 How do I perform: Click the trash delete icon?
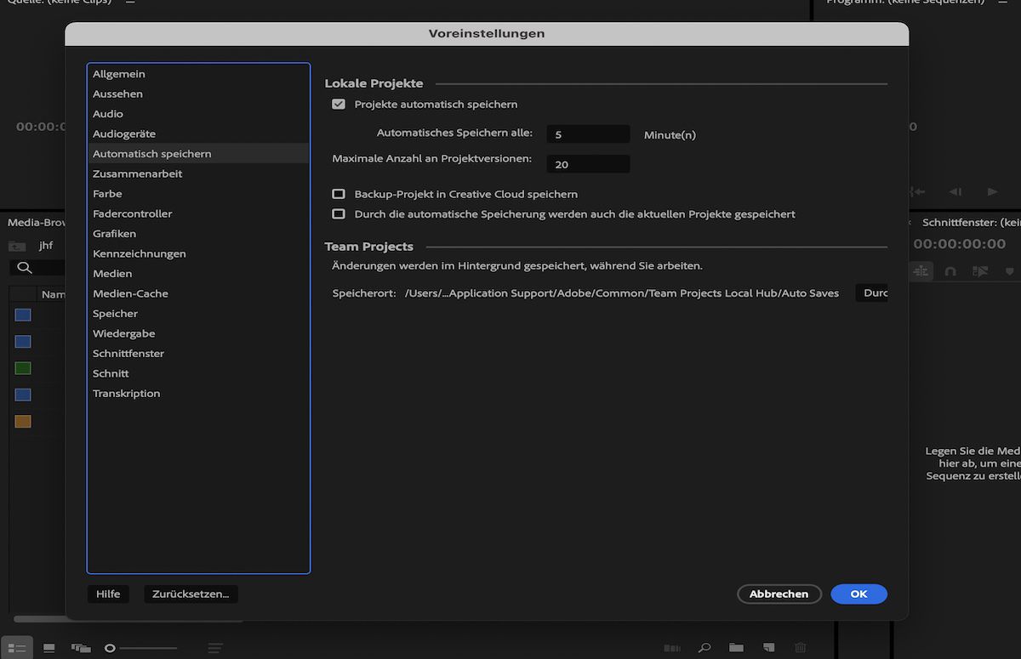pos(800,647)
